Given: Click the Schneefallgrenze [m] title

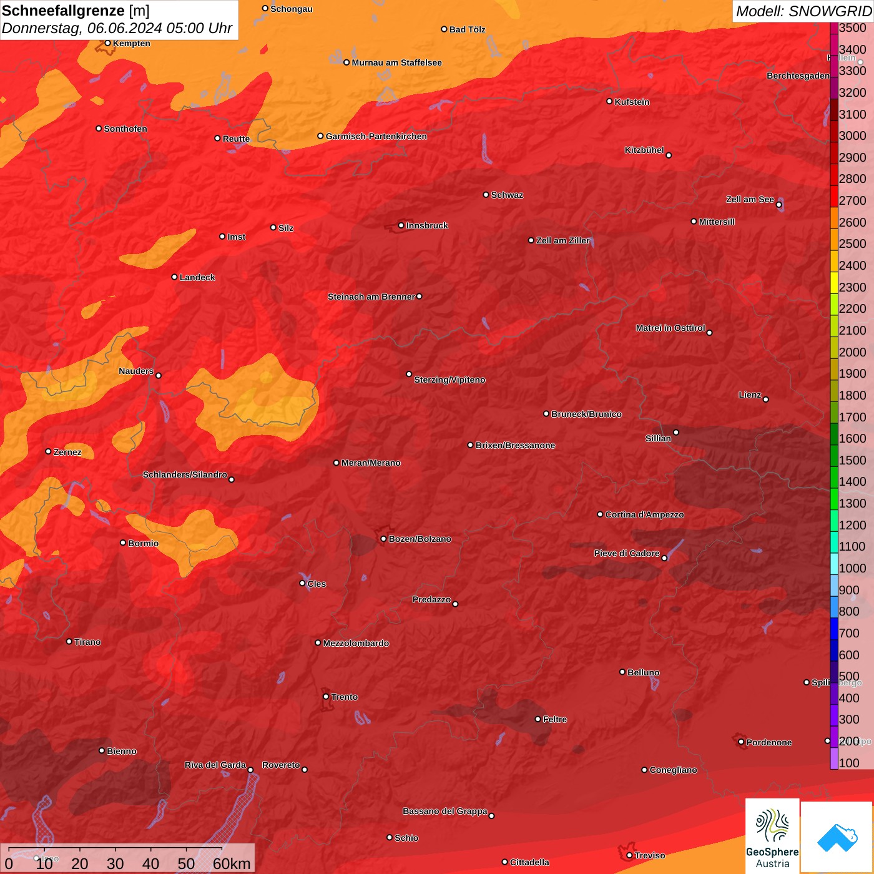Looking at the screenshot, I should point(76,11).
